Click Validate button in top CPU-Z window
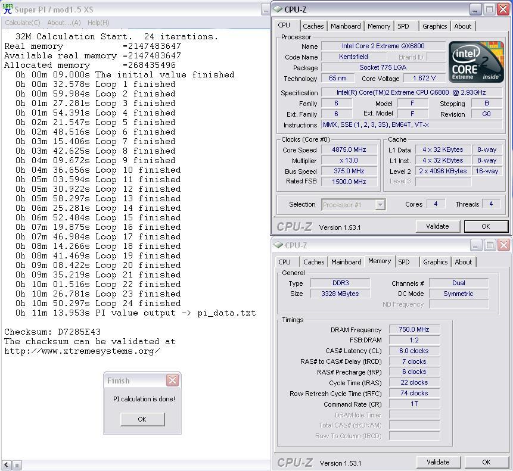Image resolution: width=513 pixels, height=471 pixels. click(437, 226)
